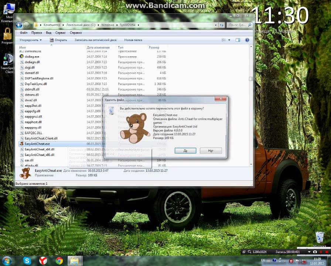This screenshot has height=266, width=331.
Task: Open Google Chrome from the taskbar
Action: tap(59, 261)
